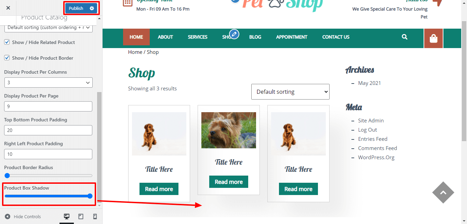Image resolution: width=467 pixels, height=224 pixels.
Task: Click the blue pencil edit shortcut icon
Action: click(234, 34)
